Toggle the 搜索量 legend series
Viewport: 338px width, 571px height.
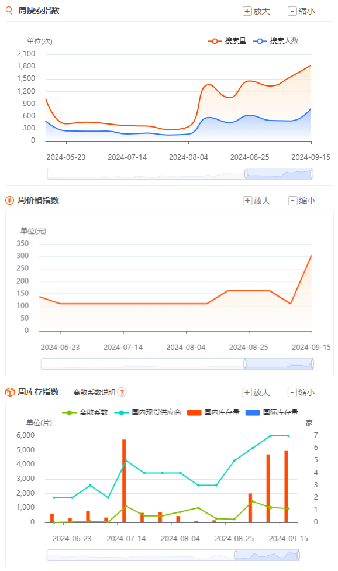tap(227, 41)
